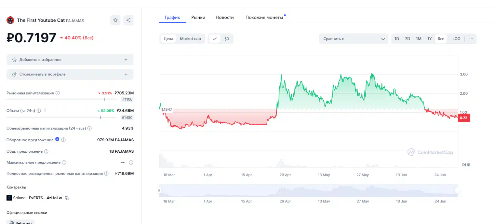Click the ₽719.69M diluted cap value
Screen dimensions: 493x224
point(125,174)
